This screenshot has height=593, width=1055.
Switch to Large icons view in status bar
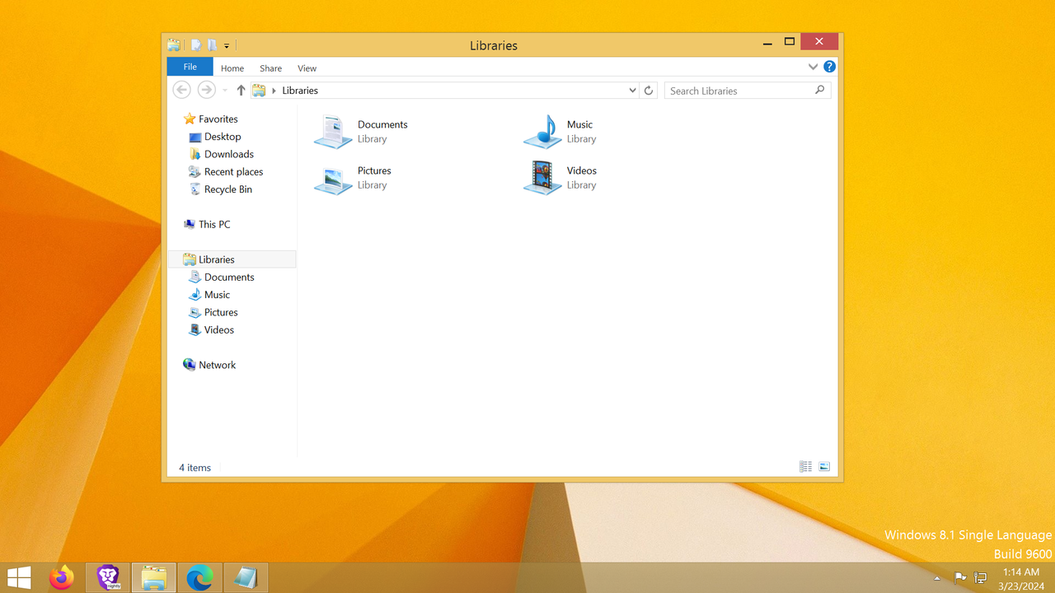point(824,467)
